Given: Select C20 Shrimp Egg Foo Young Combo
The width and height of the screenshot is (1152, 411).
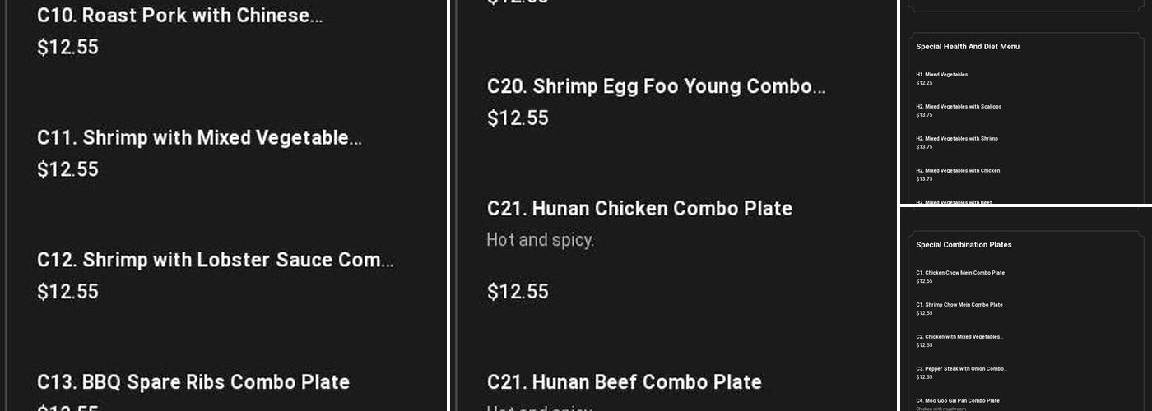Looking at the screenshot, I should click(656, 86).
